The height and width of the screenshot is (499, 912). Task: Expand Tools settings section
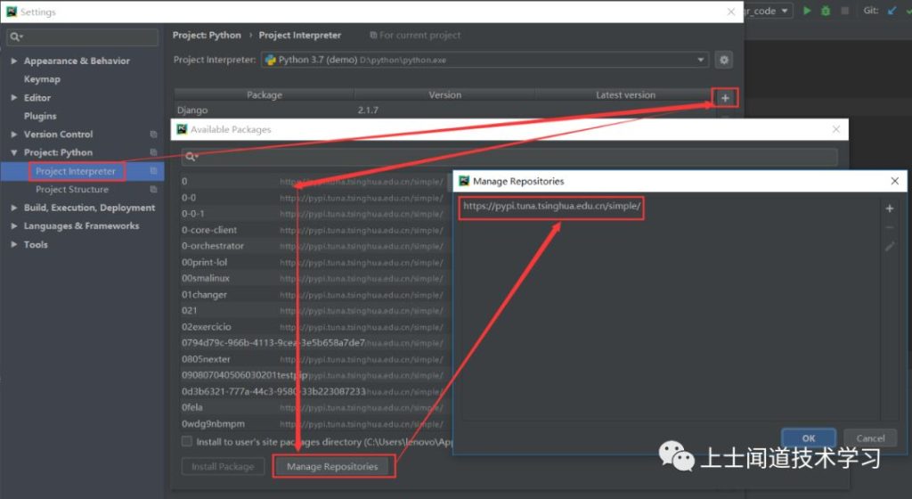tap(13, 244)
